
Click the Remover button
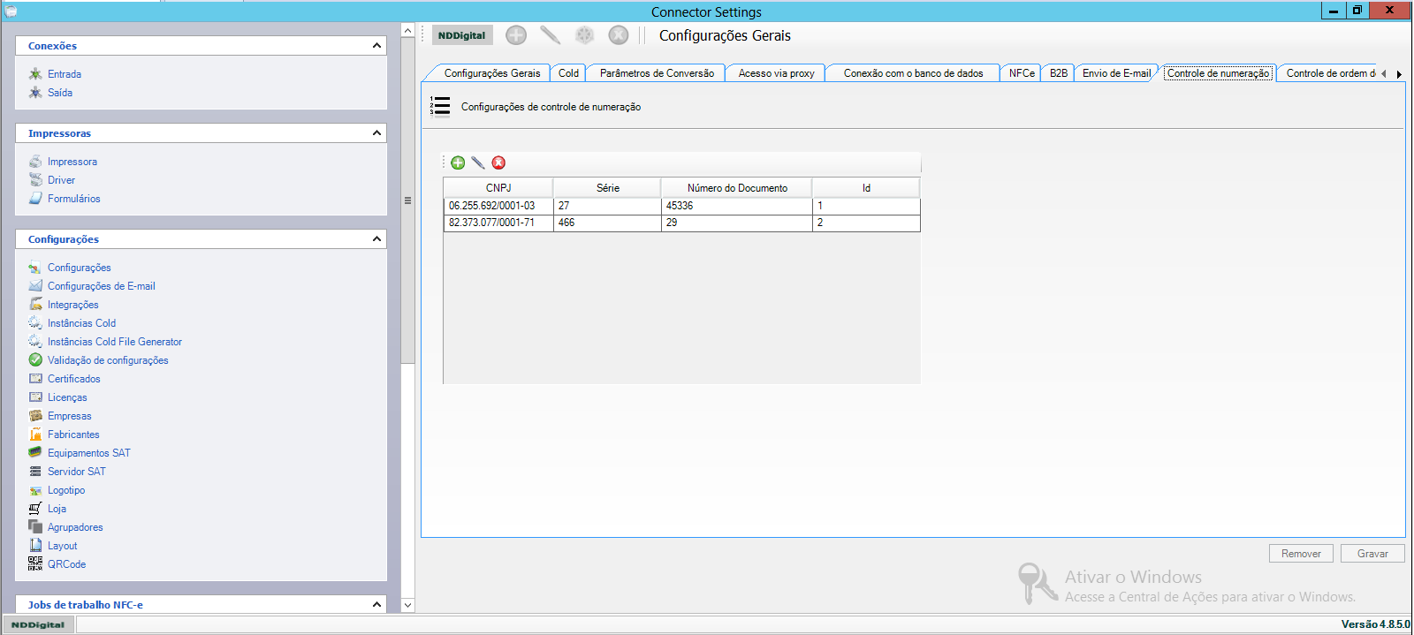point(1301,554)
